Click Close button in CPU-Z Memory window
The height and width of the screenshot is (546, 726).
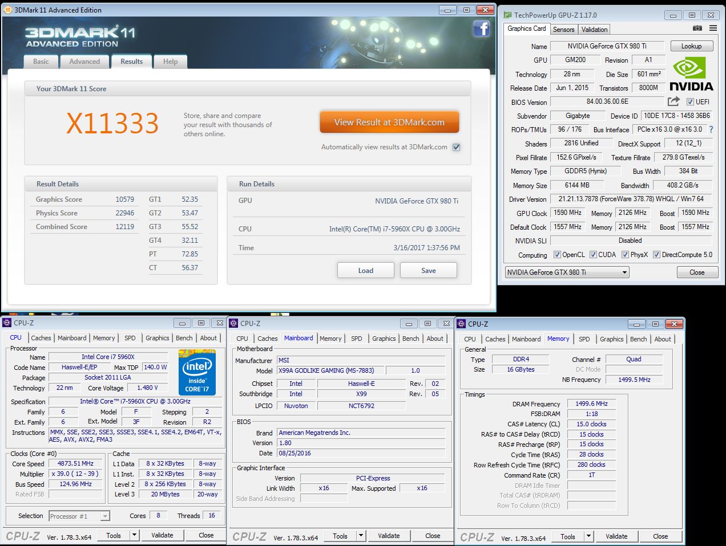click(x=660, y=536)
